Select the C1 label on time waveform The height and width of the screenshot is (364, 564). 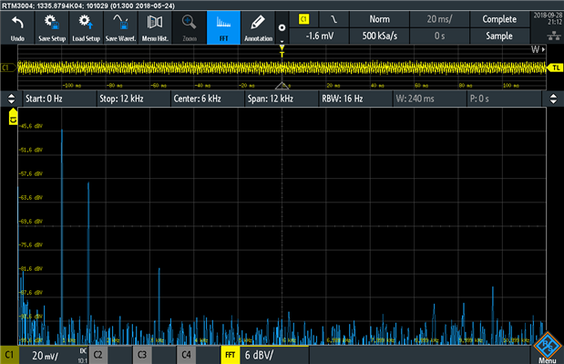click(8, 68)
